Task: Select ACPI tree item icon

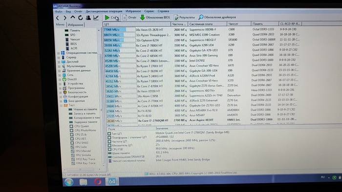Action: coord(67,48)
